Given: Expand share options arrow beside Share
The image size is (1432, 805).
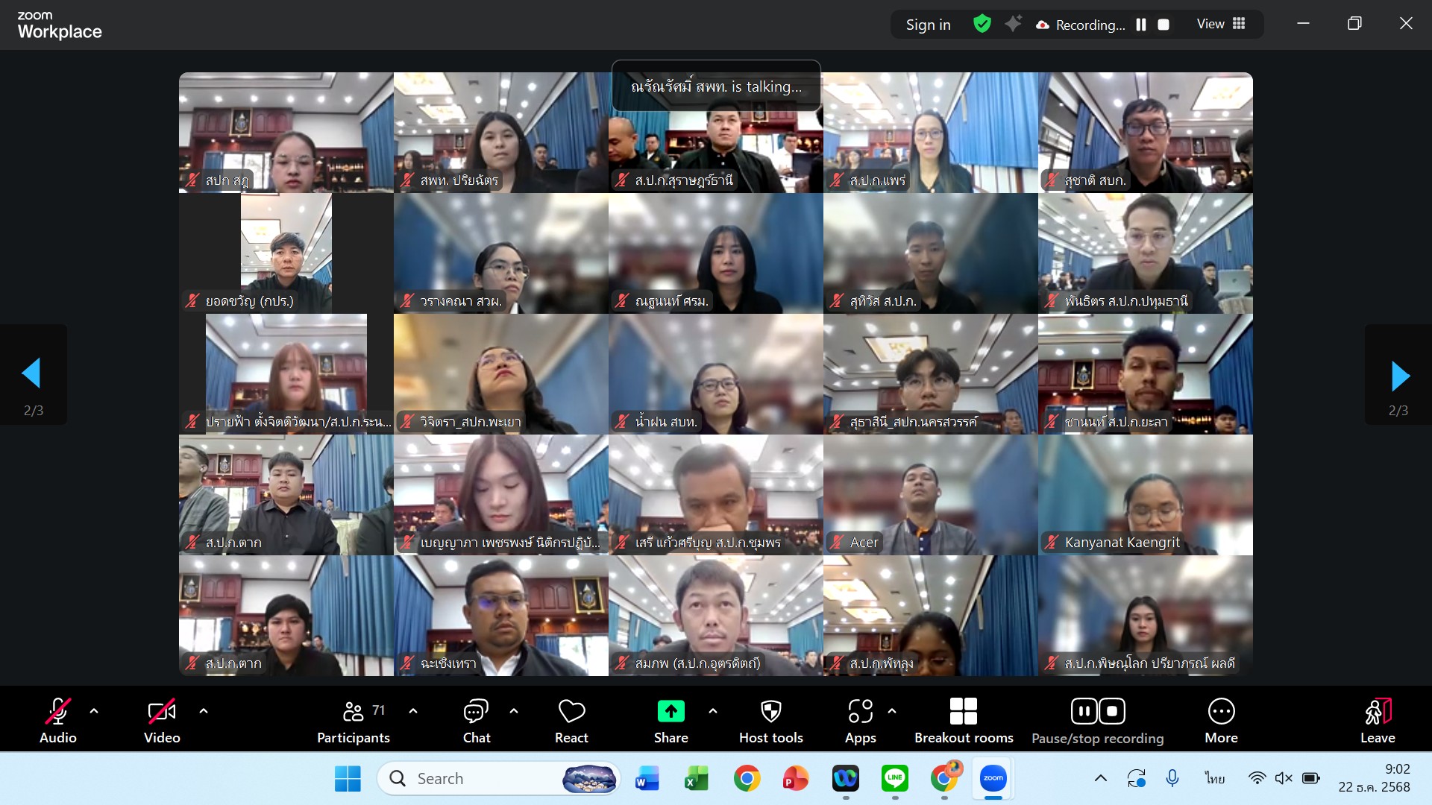Looking at the screenshot, I should pos(713,711).
